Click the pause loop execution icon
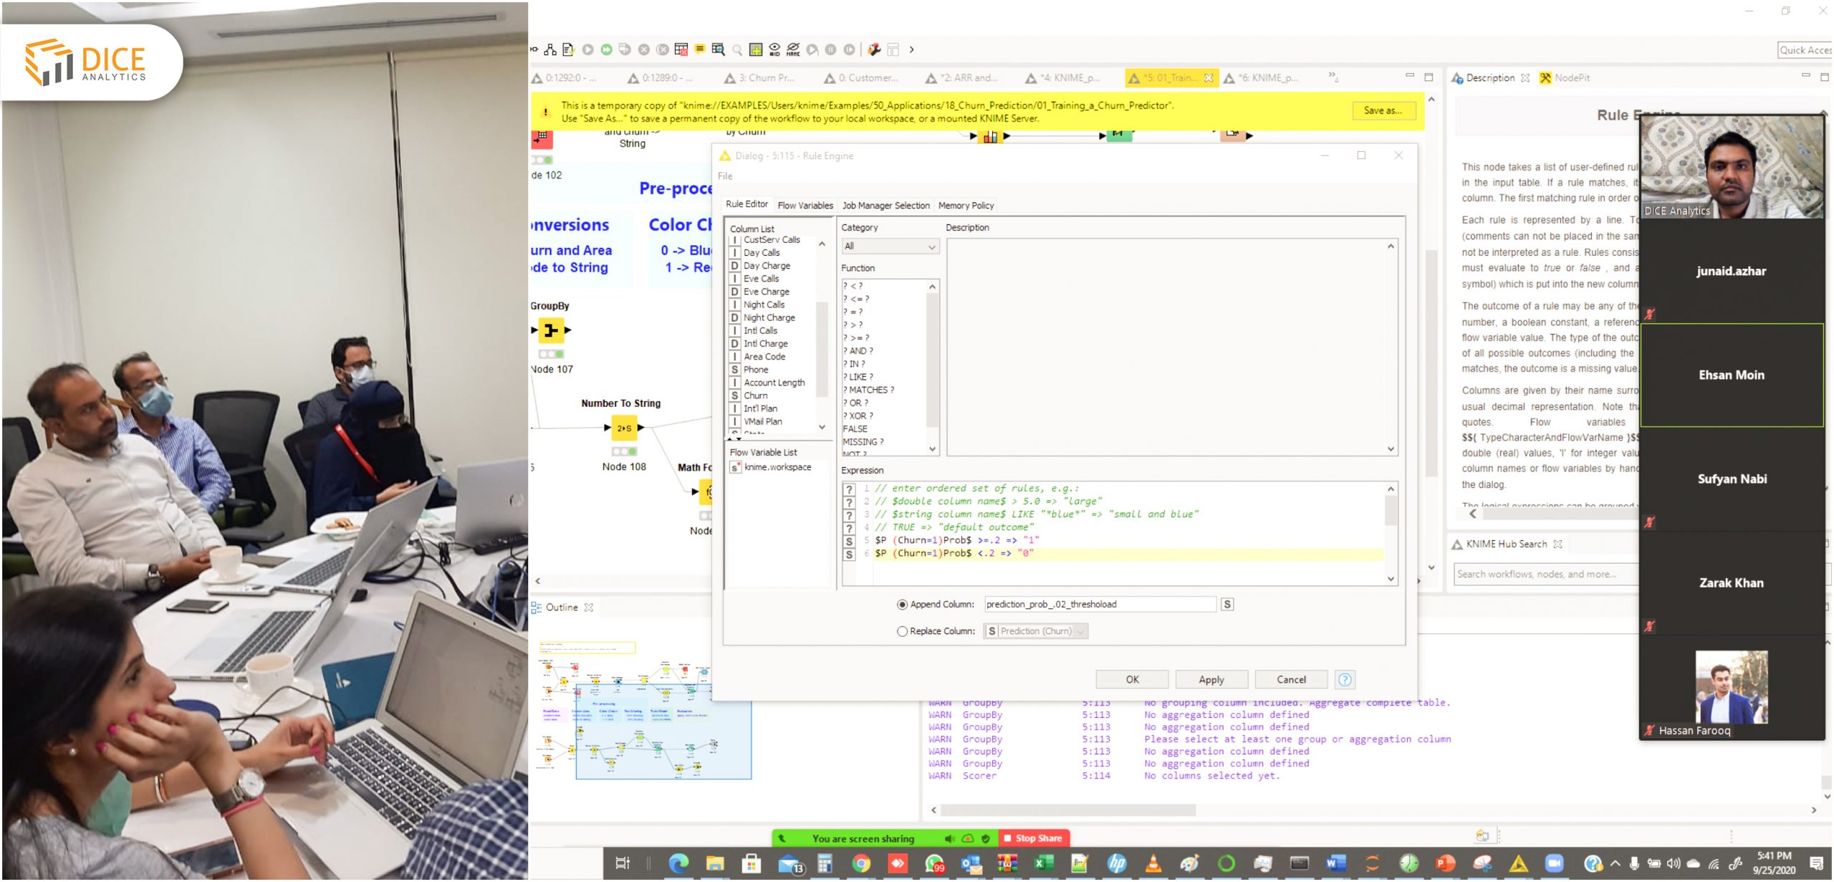This screenshot has width=1834, height=882. coord(831,49)
